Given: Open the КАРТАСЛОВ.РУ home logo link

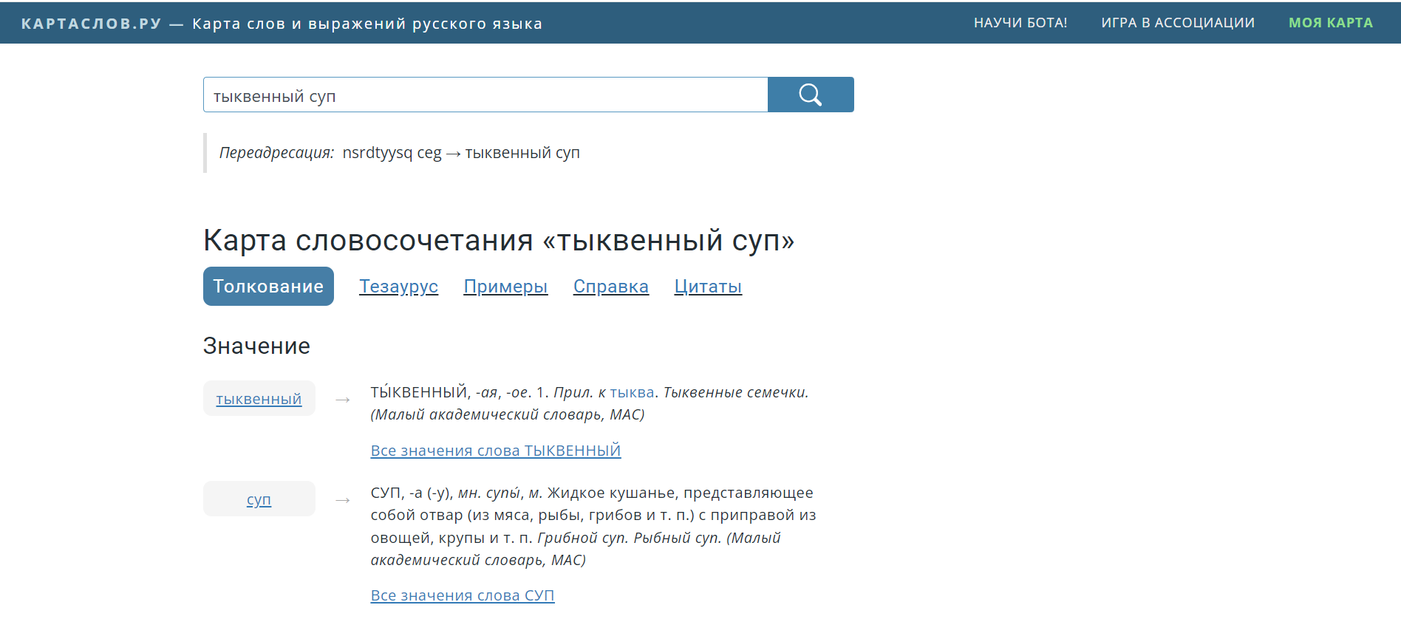Looking at the screenshot, I should pos(92,24).
